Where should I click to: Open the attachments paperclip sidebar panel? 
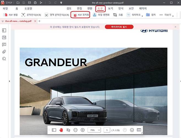4,52
